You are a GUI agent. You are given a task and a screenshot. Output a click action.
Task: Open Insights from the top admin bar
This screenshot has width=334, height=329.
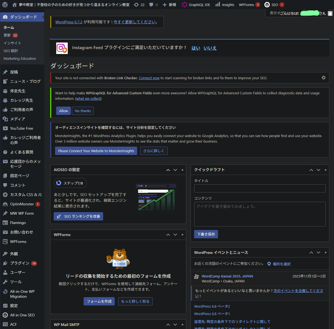[225, 5]
